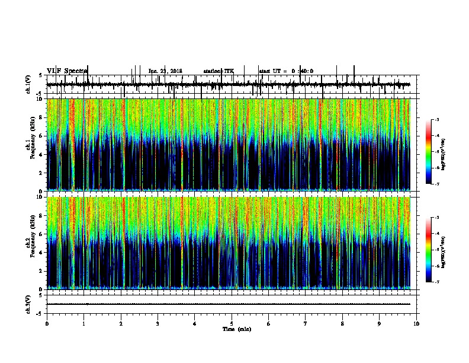Click the "start UT = 0 :40: 0" label
Screen dimensions: 469x363
pos(286,71)
